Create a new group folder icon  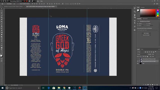click(x=152, y=85)
